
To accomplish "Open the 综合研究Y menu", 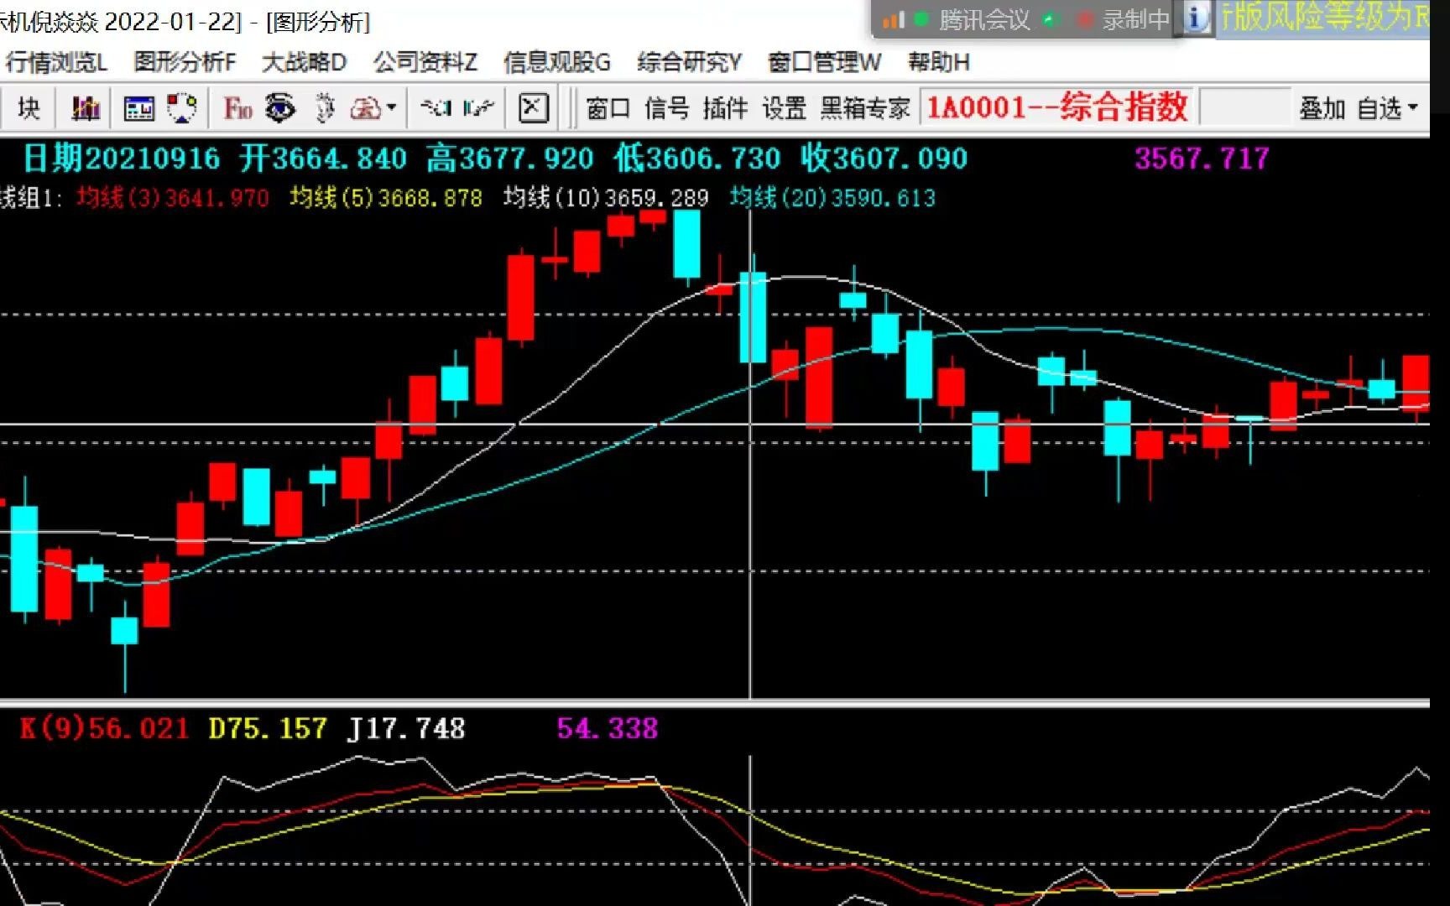I will (689, 62).
